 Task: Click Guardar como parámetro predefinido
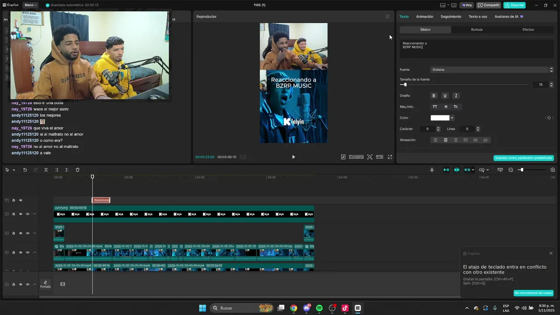[524, 158]
